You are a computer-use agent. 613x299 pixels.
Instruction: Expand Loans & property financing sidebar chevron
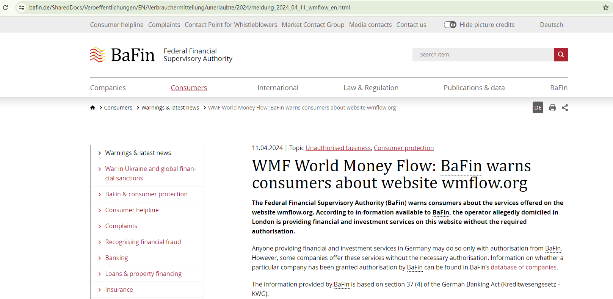click(100, 274)
